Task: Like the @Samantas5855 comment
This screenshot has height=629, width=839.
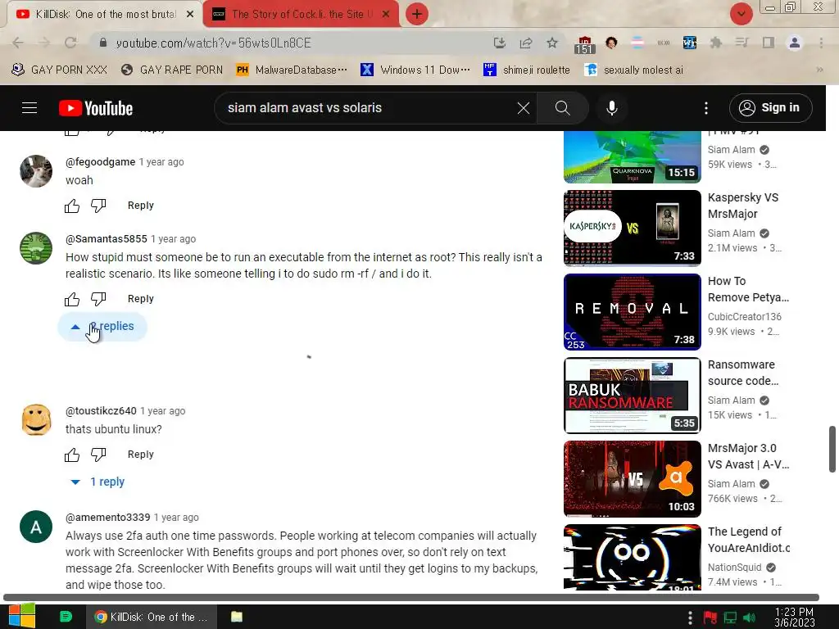Action: (72, 299)
